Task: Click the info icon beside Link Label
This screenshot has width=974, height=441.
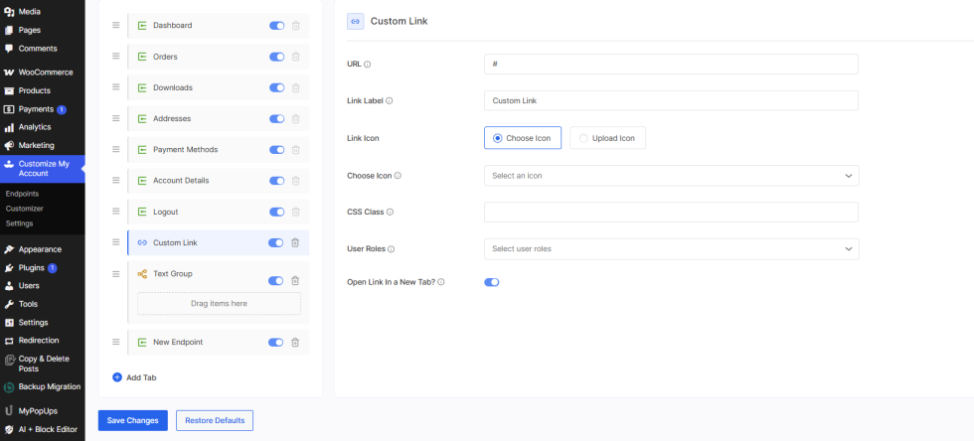Action: (x=389, y=101)
